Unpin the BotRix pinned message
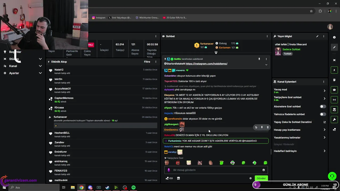This screenshot has height=191, width=340. pyautogui.click(x=259, y=59)
